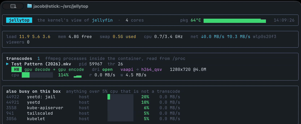Viewport: 301px width, 124px height.
Task: Click PID 3558
Action: coord(11,108)
